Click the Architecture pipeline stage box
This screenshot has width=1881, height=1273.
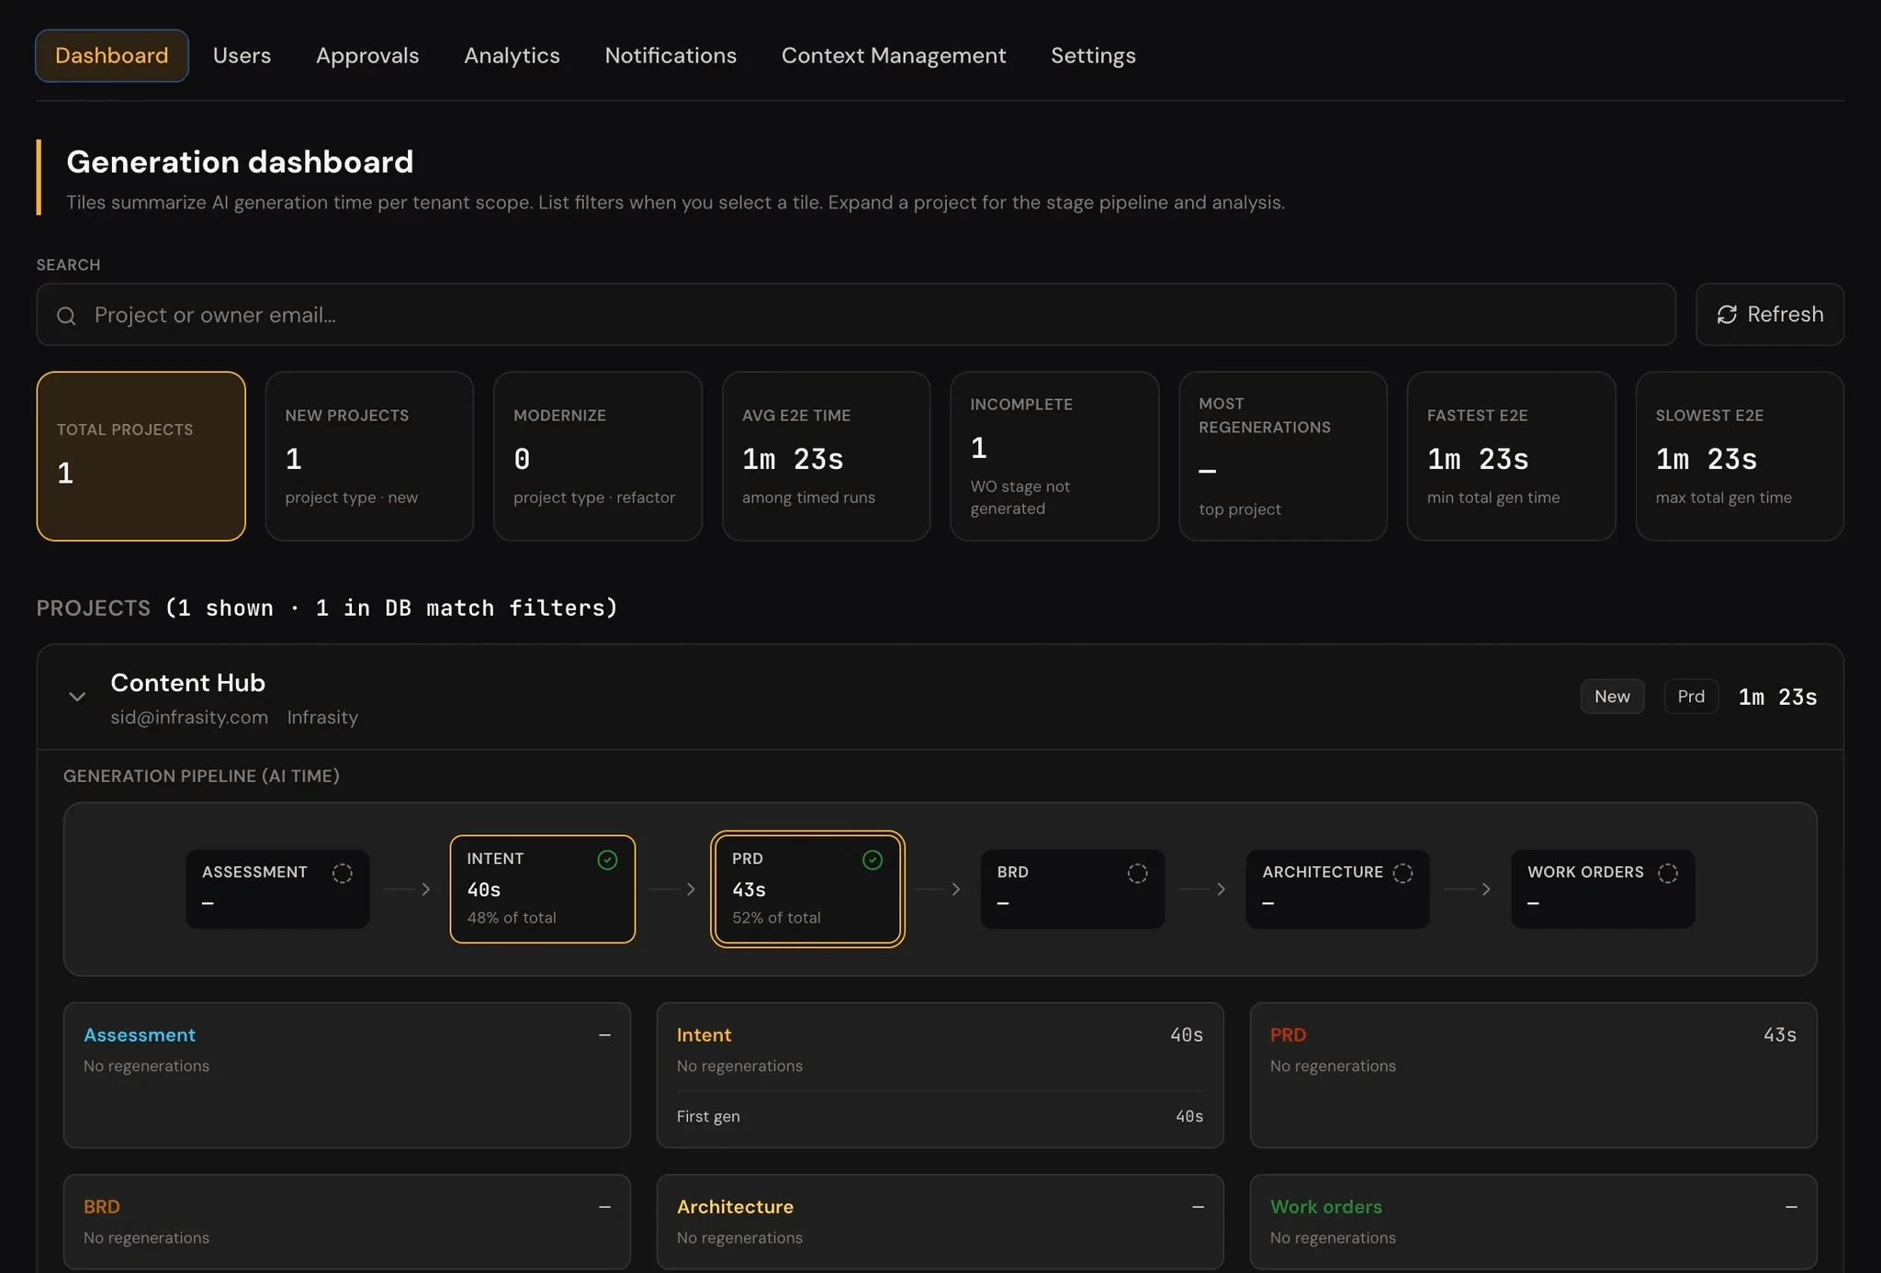click(1338, 889)
